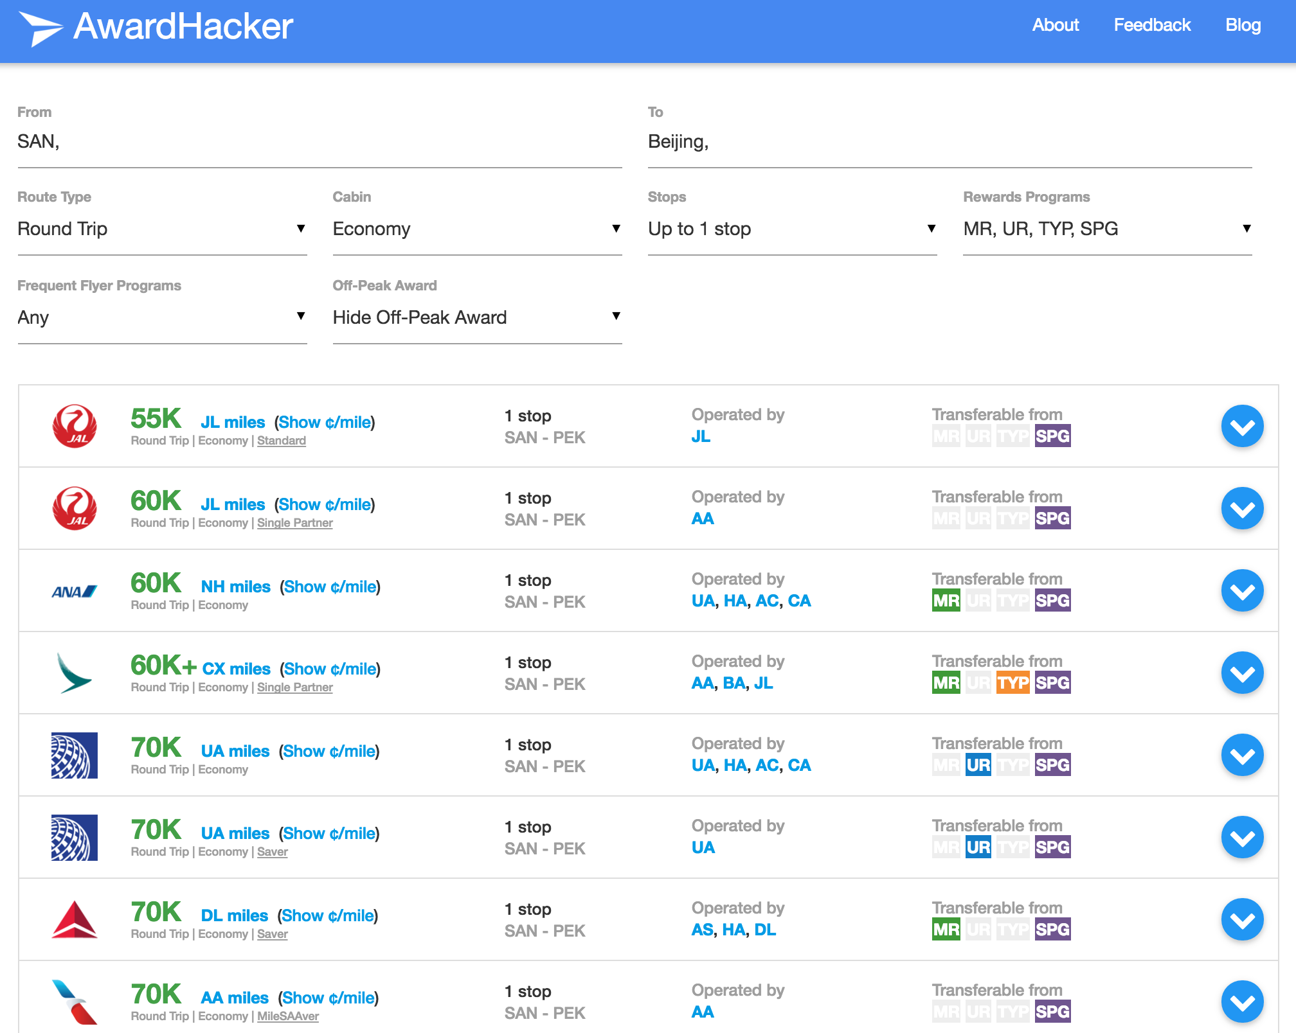Click green MR badge in CX row

point(946,683)
